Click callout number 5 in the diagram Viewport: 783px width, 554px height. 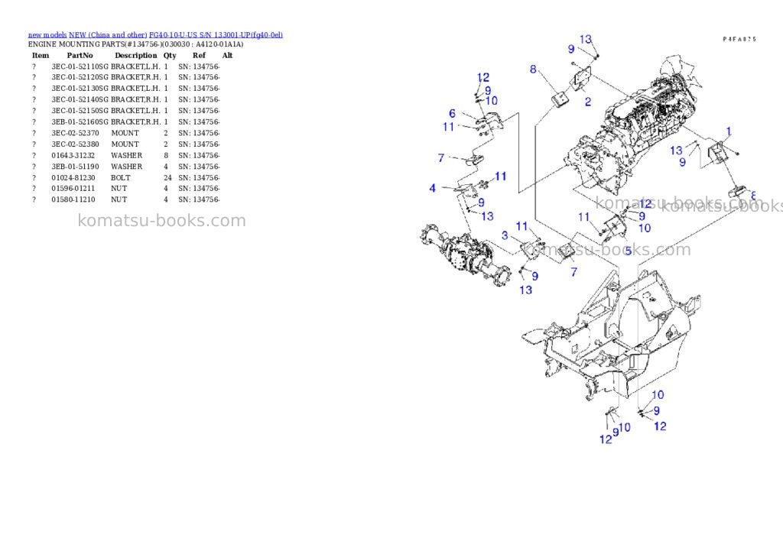[629, 251]
